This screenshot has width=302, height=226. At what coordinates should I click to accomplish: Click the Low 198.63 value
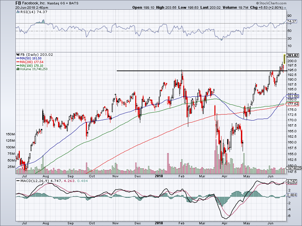coord(188,7)
